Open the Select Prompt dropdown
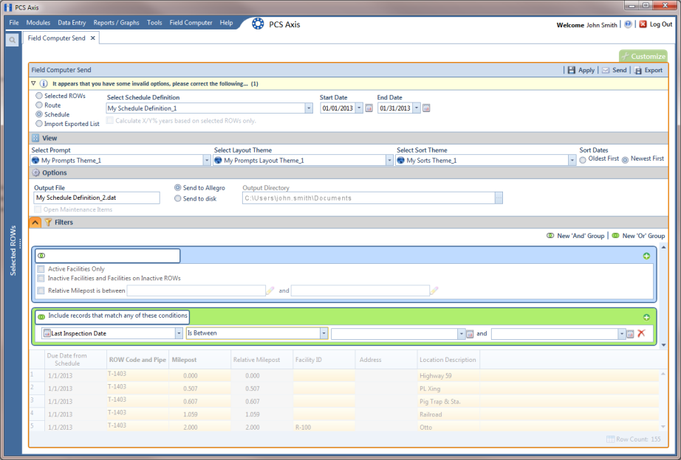 coord(207,161)
